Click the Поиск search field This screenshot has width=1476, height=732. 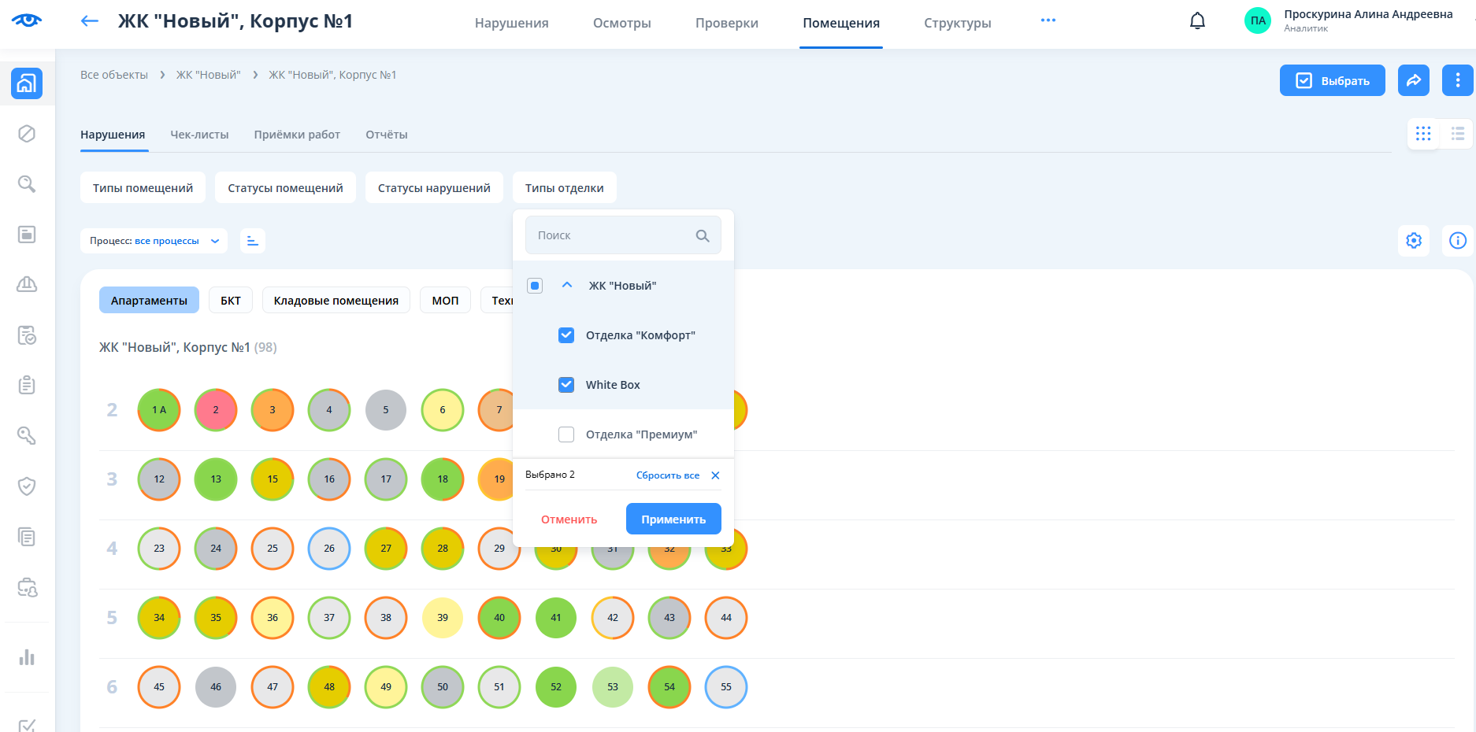pos(610,235)
